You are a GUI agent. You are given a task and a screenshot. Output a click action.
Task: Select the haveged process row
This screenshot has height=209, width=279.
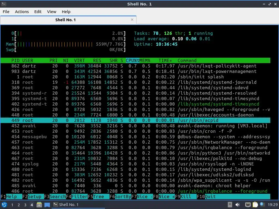(135, 109)
